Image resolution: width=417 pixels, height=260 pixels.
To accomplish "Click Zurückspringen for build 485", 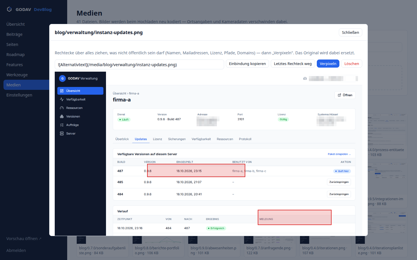I will [x=339, y=182].
